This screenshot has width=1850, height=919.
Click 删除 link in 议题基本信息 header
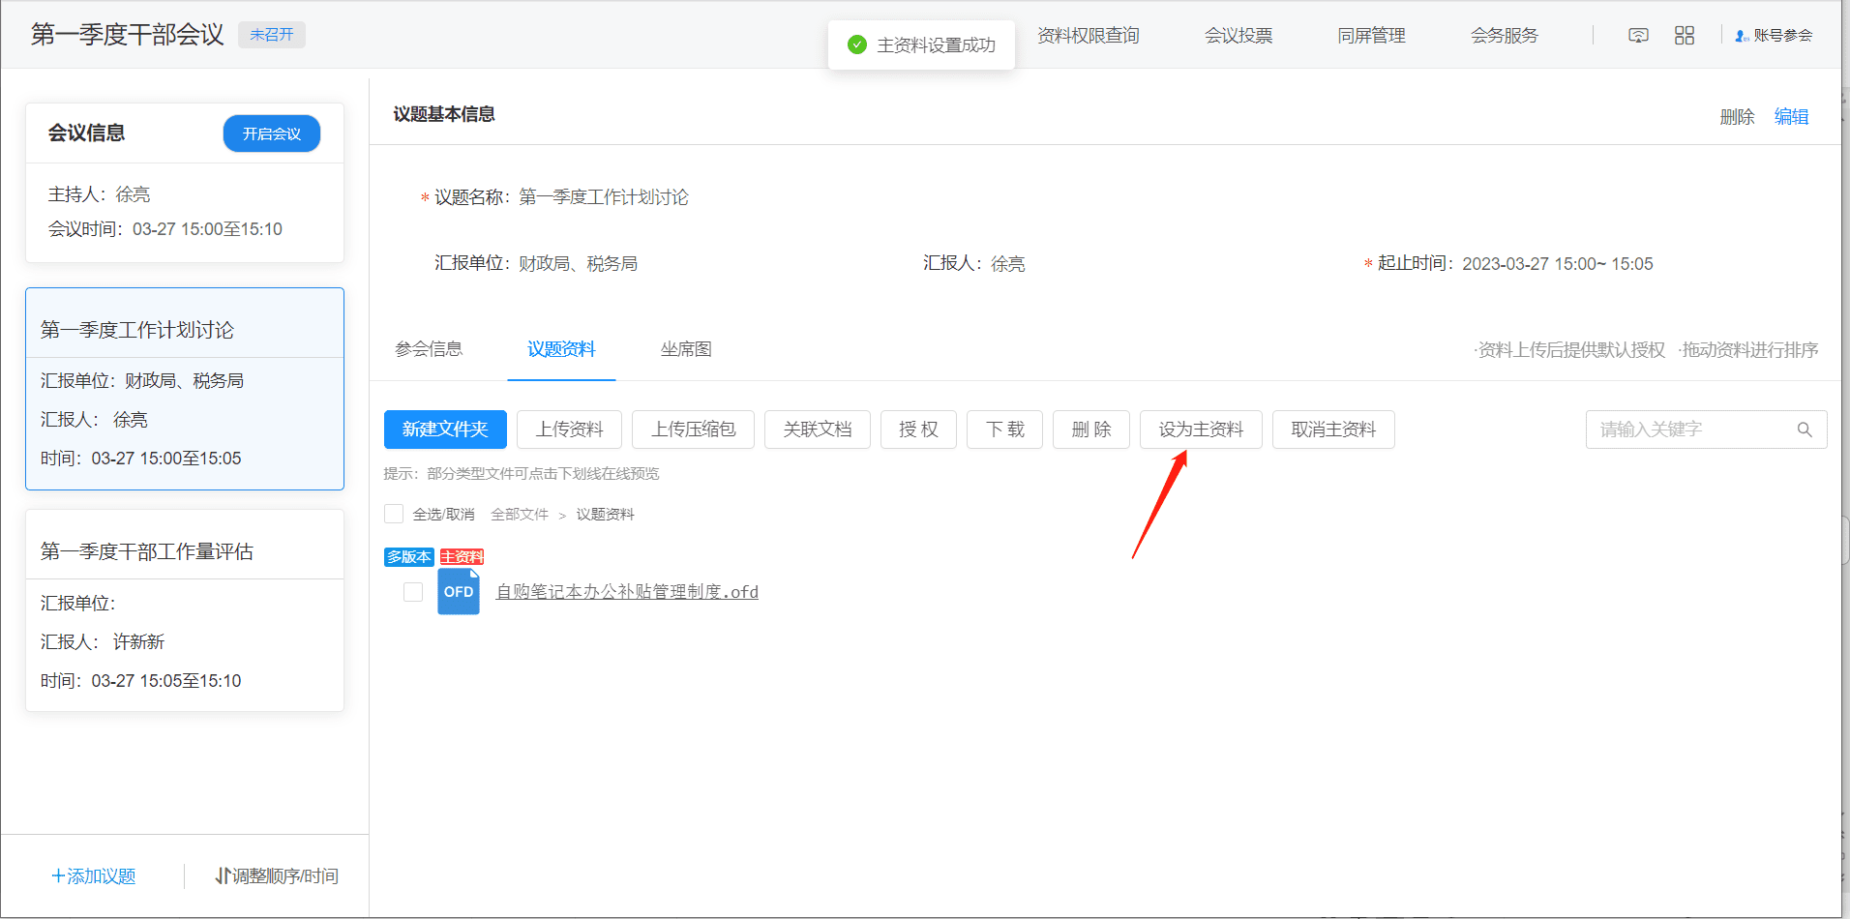tap(1738, 117)
